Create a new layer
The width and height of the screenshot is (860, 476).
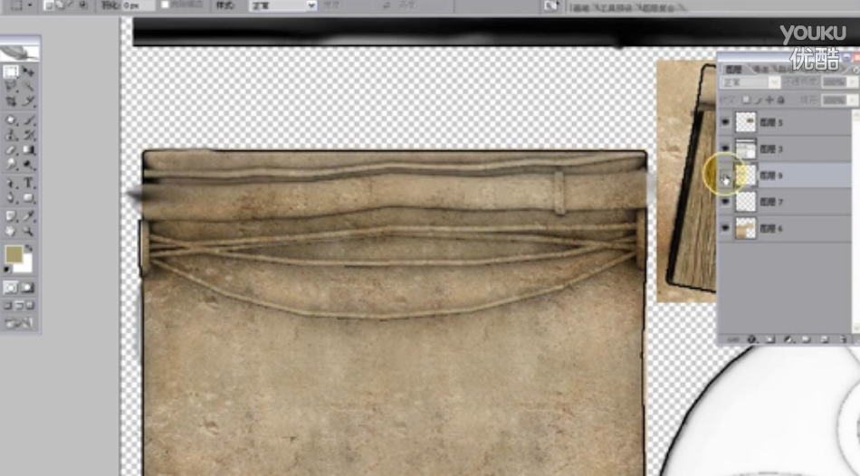tap(825, 339)
